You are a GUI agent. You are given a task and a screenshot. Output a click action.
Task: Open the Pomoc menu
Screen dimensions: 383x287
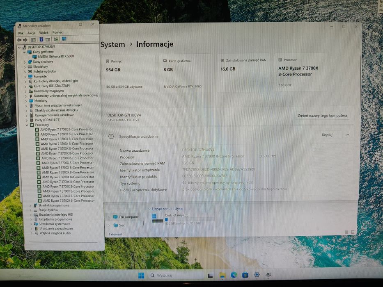(x=57, y=32)
